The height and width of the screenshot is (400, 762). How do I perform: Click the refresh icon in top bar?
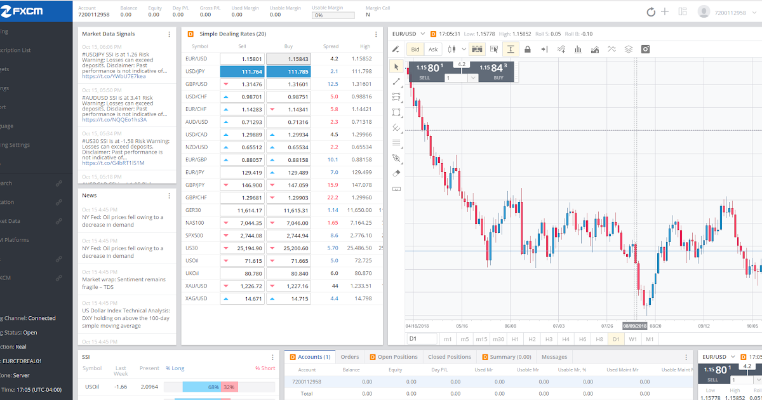651,11
